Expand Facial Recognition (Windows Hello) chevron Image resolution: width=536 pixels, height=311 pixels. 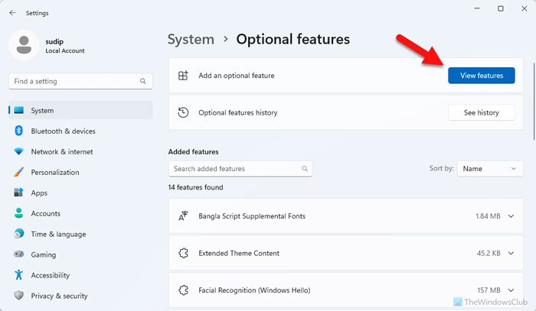click(511, 290)
